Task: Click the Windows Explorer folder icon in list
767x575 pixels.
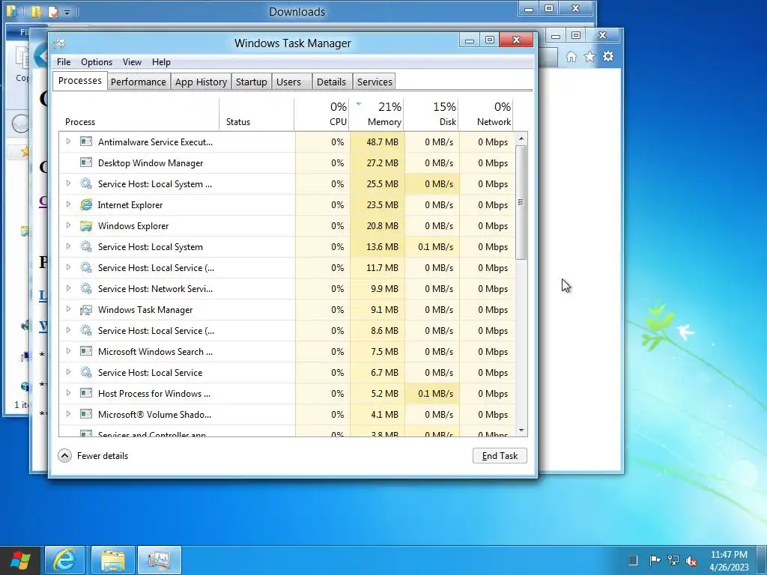Action: point(86,226)
